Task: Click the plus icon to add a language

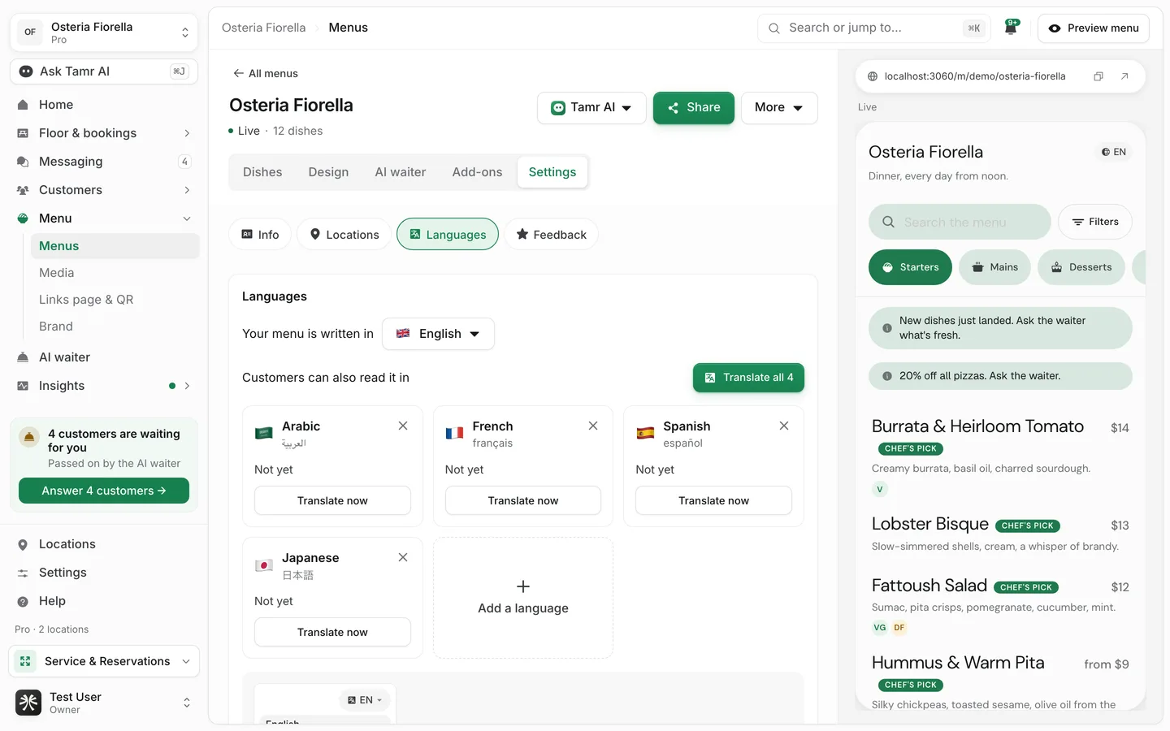Action: click(523, 586)
